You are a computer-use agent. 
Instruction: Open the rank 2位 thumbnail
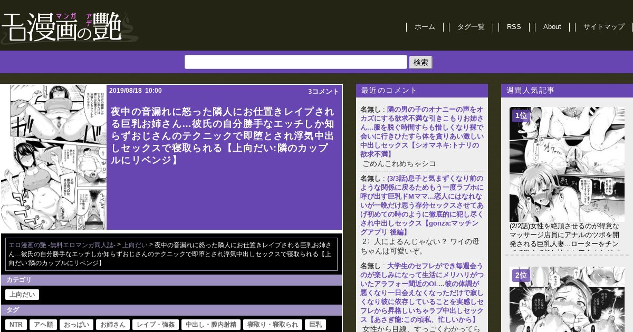pyautogui.click(x=567, y=299)
